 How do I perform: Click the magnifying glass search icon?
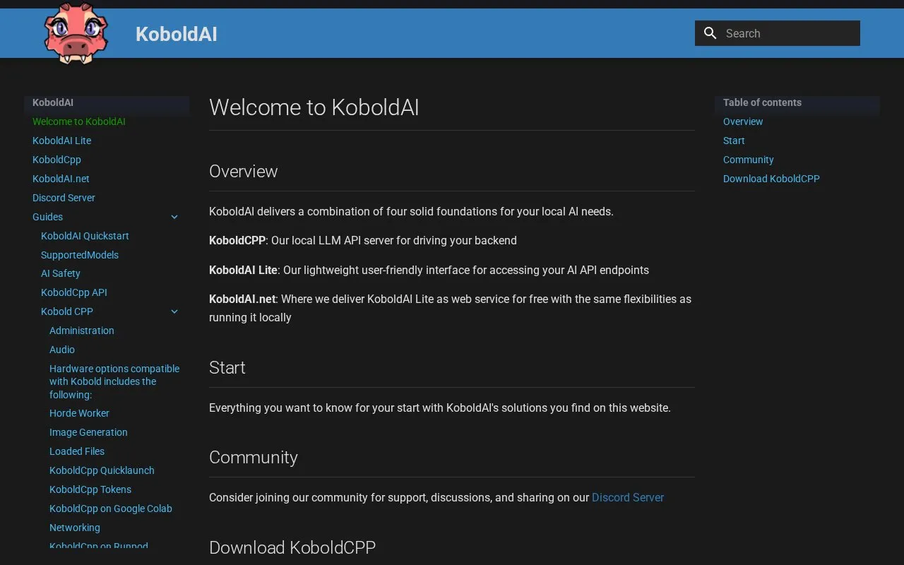click(710, 33)
